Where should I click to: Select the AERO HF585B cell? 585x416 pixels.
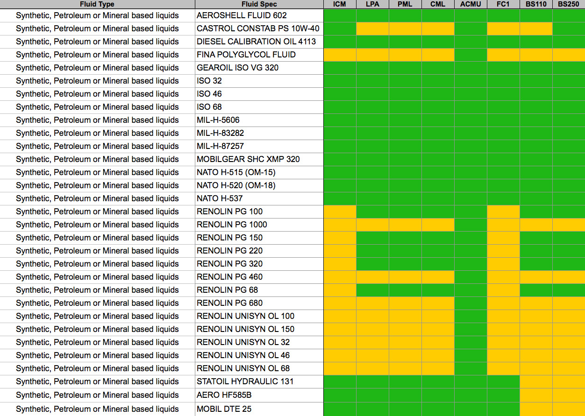[x=259, y=395]
